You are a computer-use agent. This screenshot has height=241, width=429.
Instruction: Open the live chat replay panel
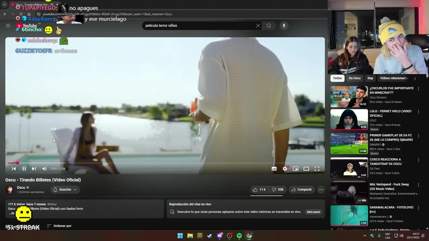click(x=313, y=212)
